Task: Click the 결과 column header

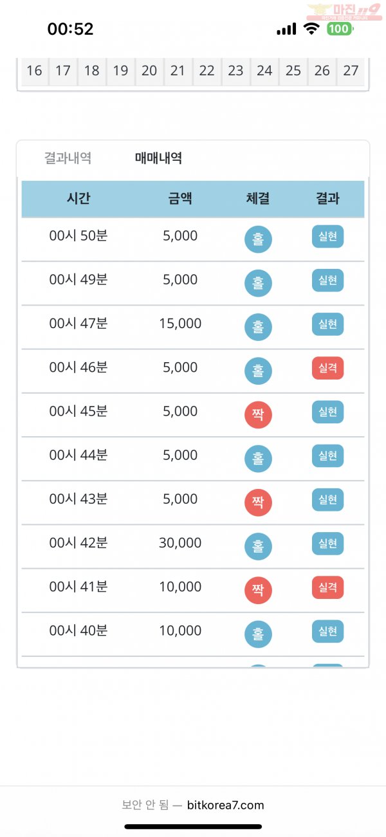Action: pos(328,199)
